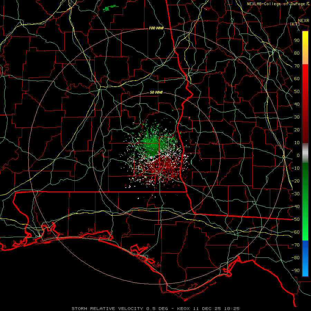Click the positive "40" scale value
This screenshot has height=311, width=311.
coord(297,104)
